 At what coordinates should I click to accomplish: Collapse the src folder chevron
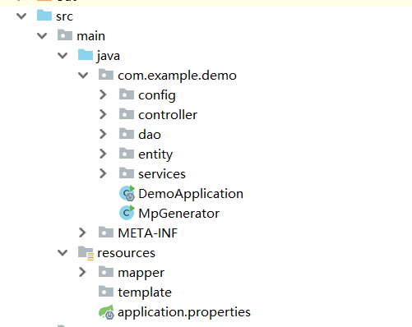click(x=21, y=16)
